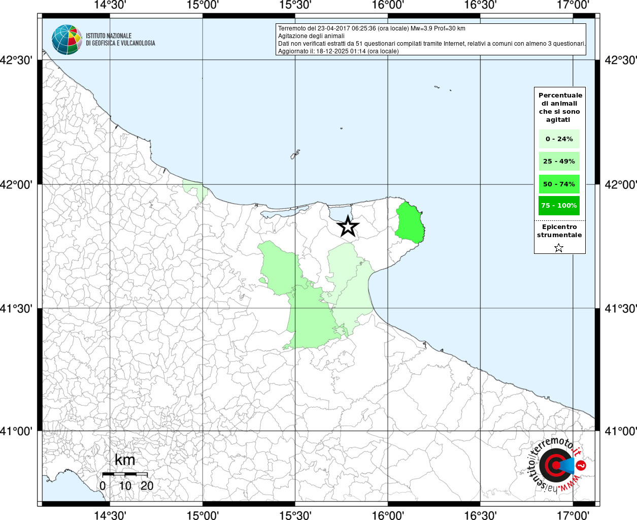This screenshot has height=520, width=637.
Task: Click the top axis label 17°00'
Action: (x=573, y=6)
